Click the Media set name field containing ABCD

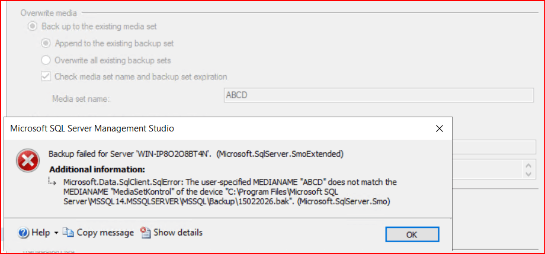coord(379,95)
